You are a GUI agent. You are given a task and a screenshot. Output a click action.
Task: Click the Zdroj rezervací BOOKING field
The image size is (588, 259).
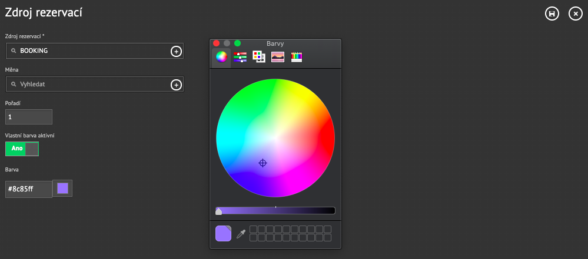pyautogui.click(x=95, y=51)
